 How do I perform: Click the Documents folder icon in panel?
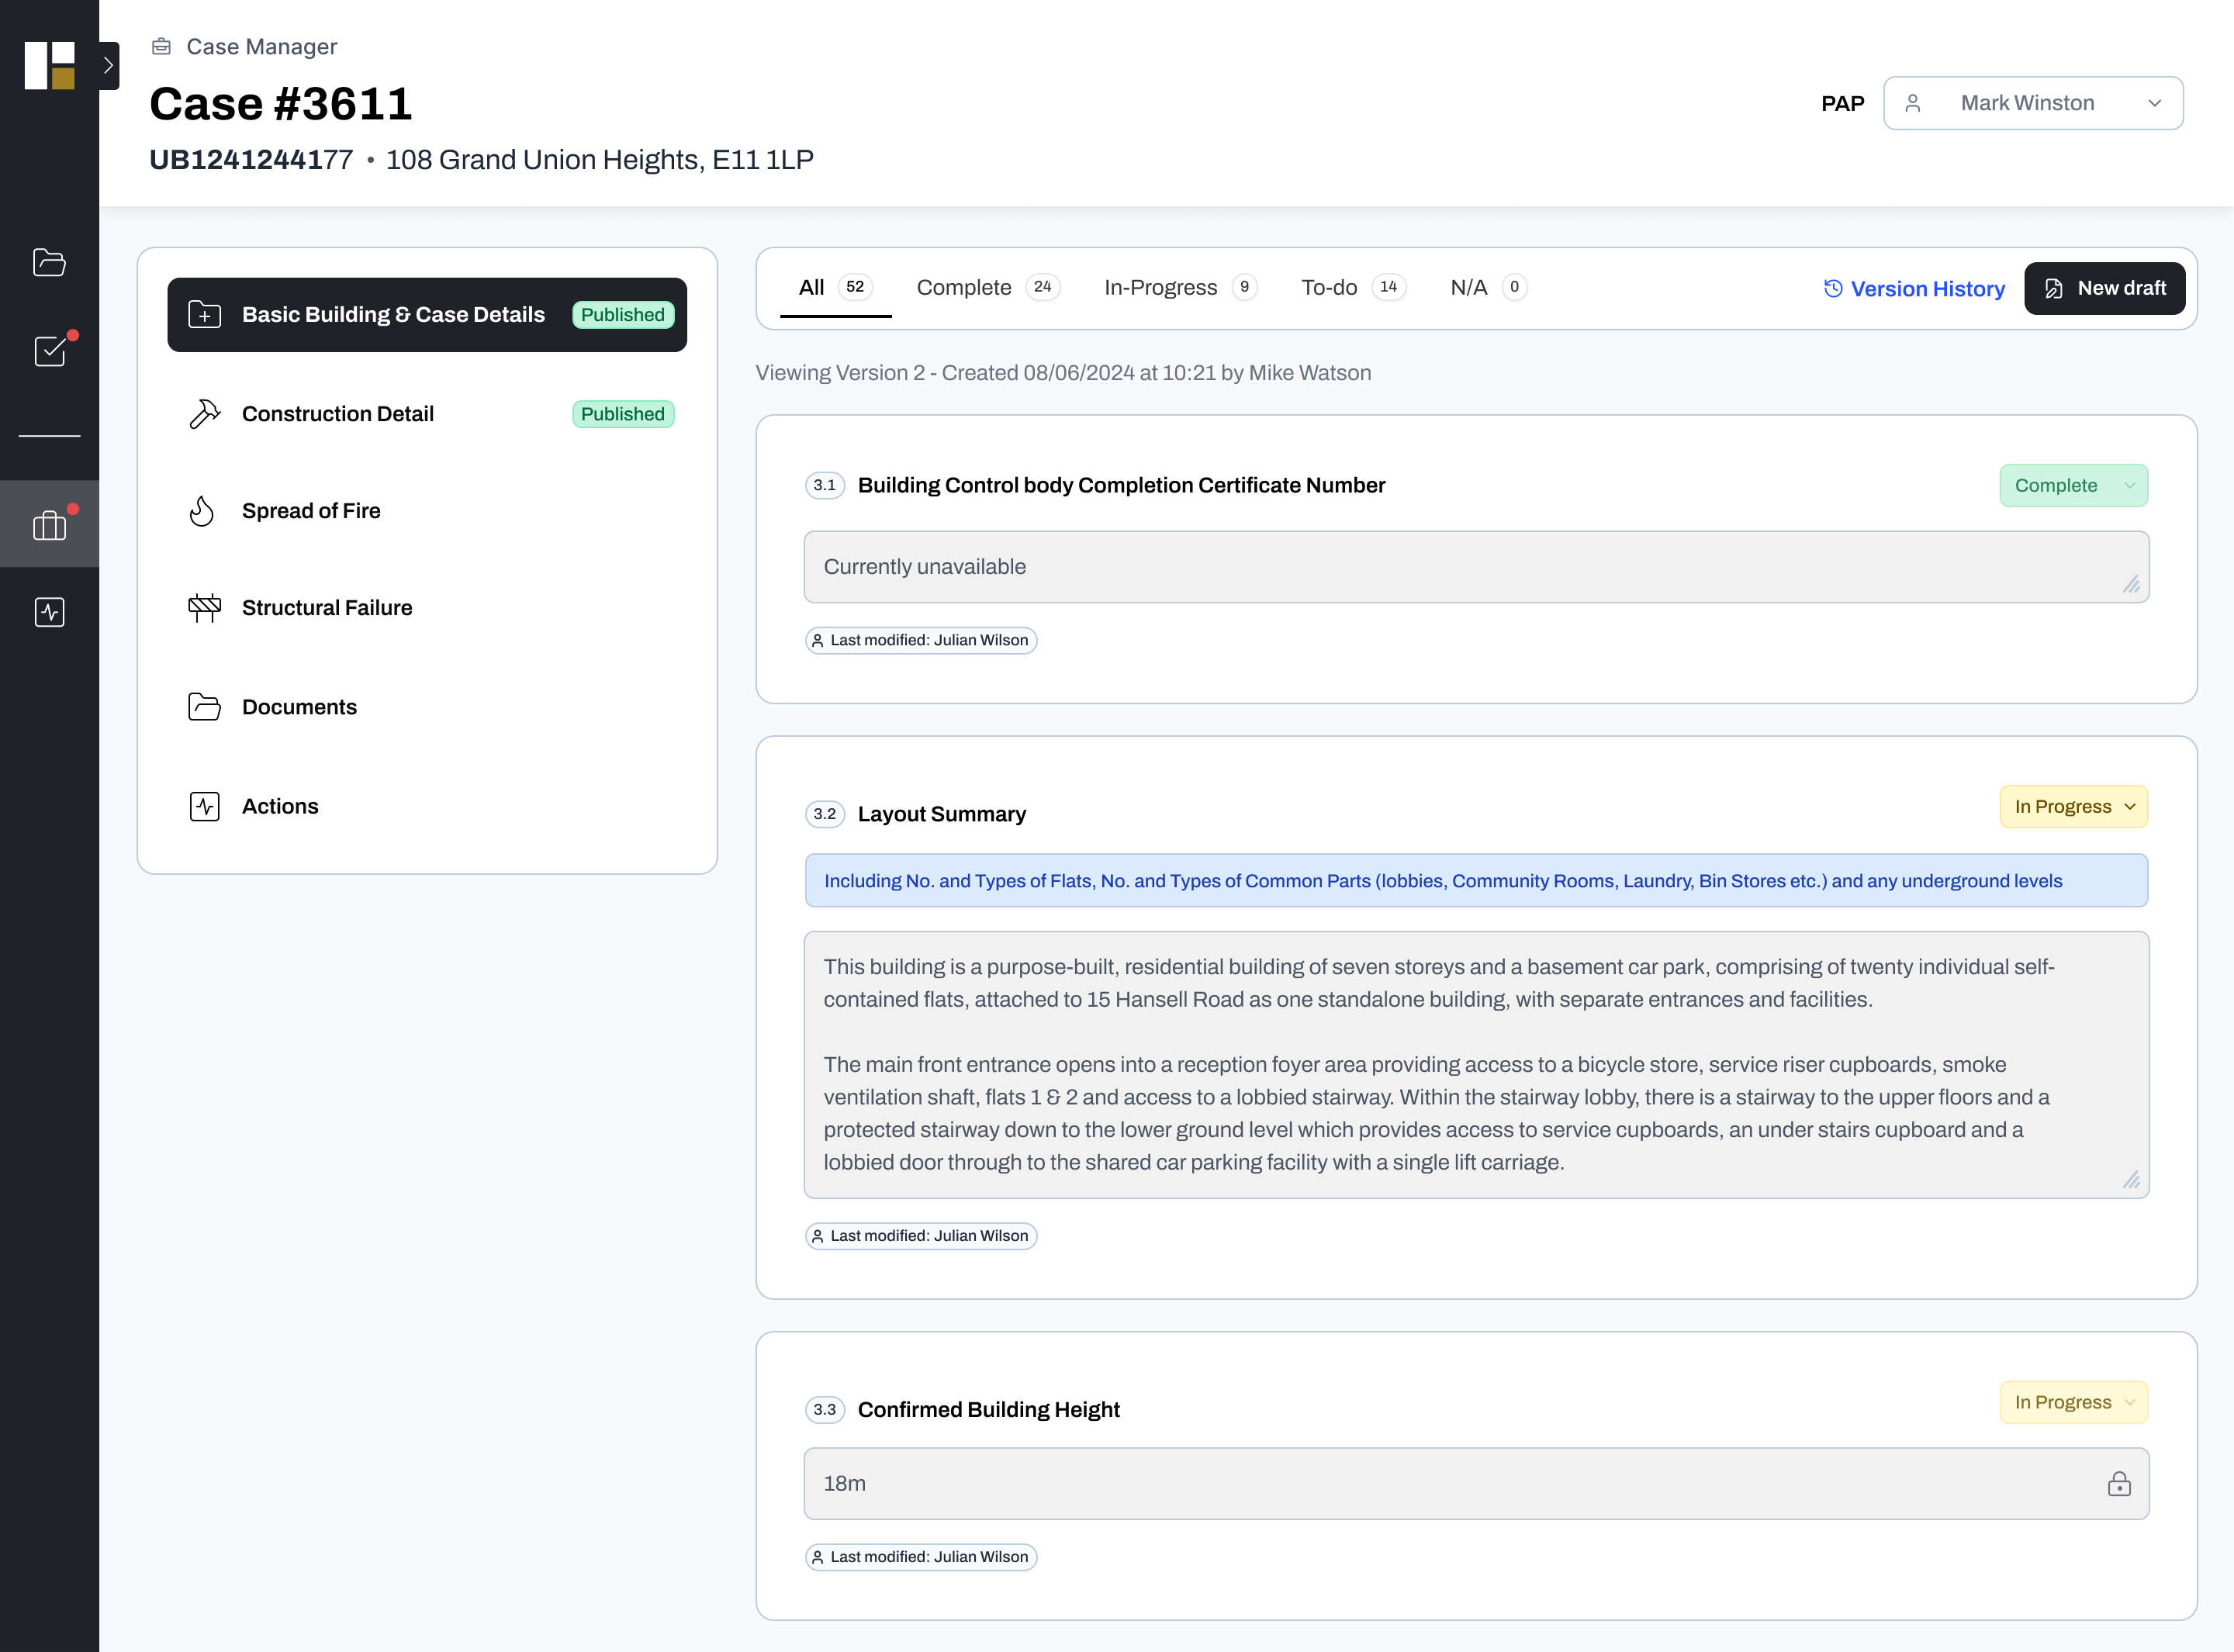(204, 707)
